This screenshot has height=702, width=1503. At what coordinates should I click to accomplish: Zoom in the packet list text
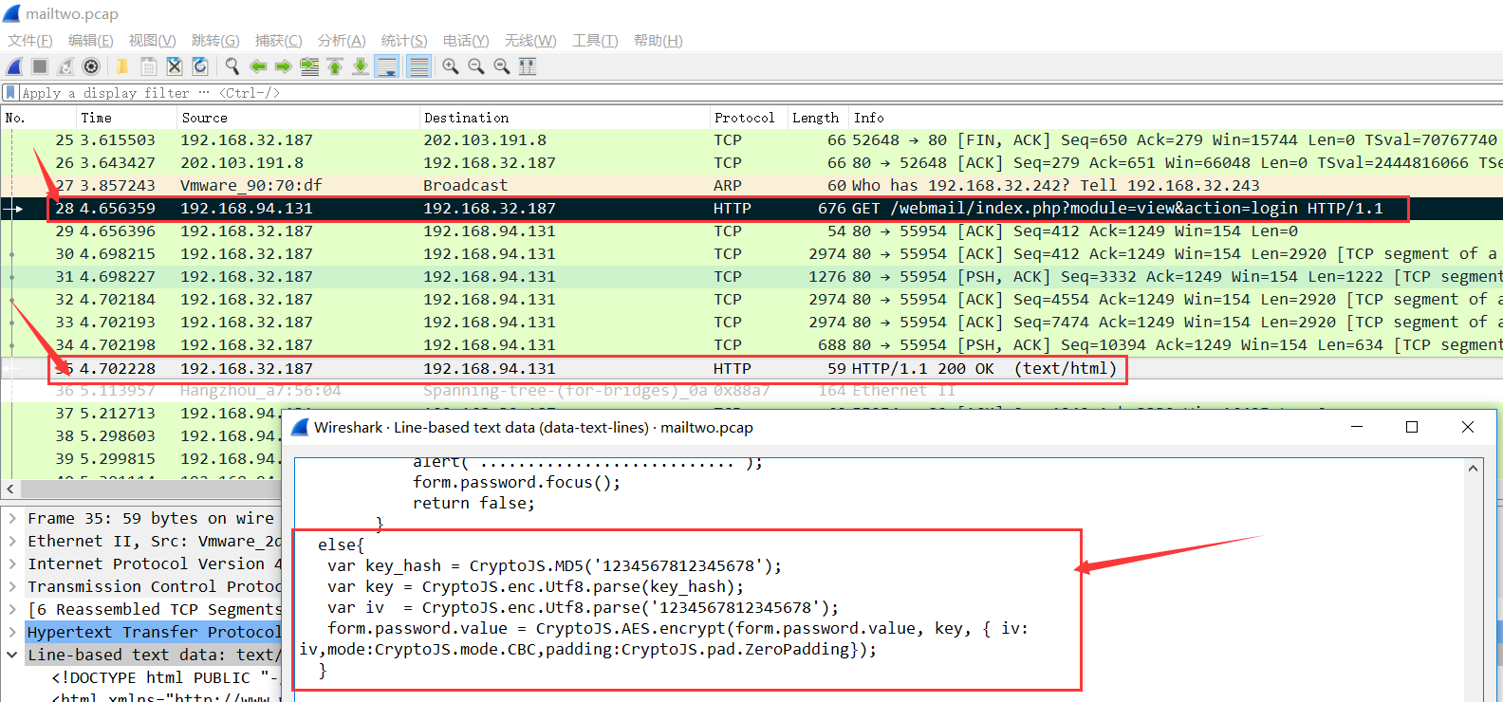click(451, 66)
